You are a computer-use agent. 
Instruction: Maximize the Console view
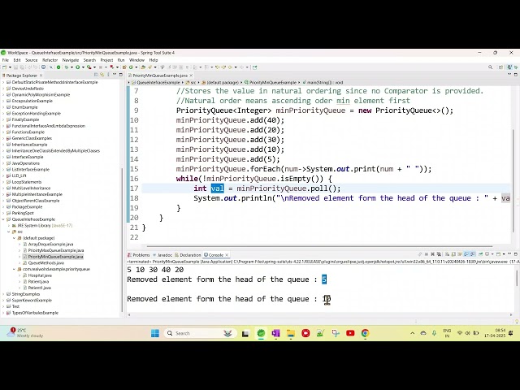click(x=516, y=254)
